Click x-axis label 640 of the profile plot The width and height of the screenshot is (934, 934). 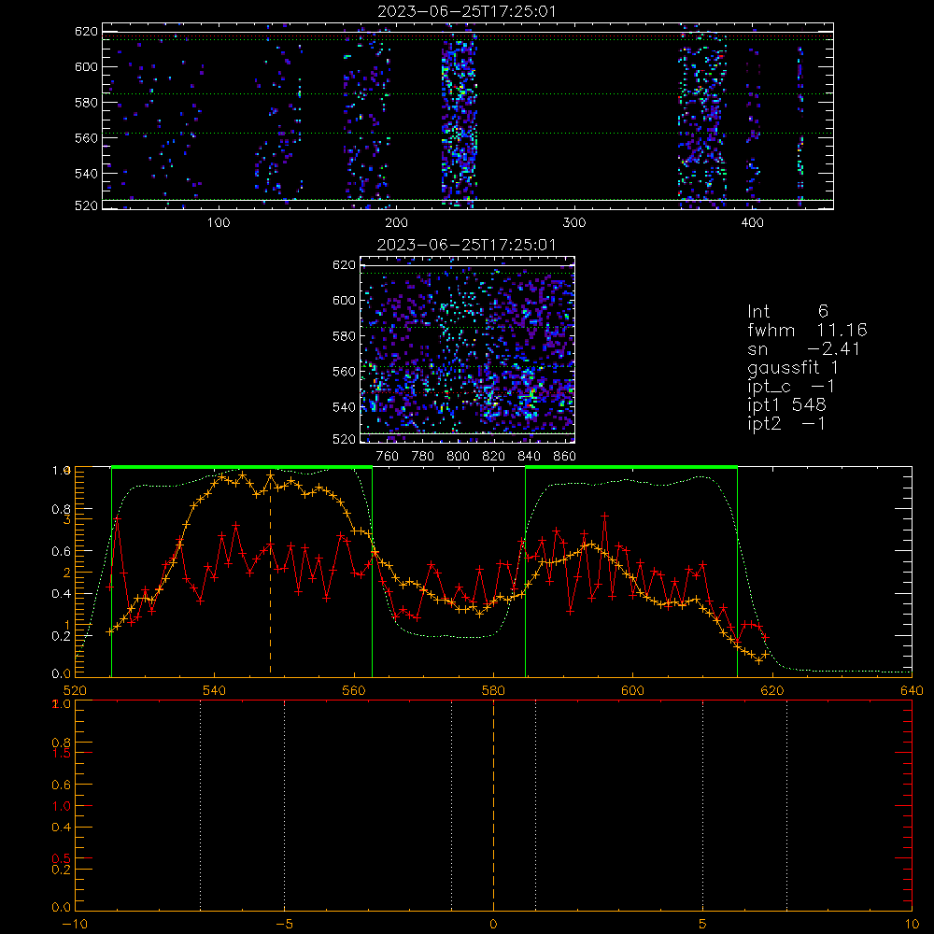tap(912, 691)
